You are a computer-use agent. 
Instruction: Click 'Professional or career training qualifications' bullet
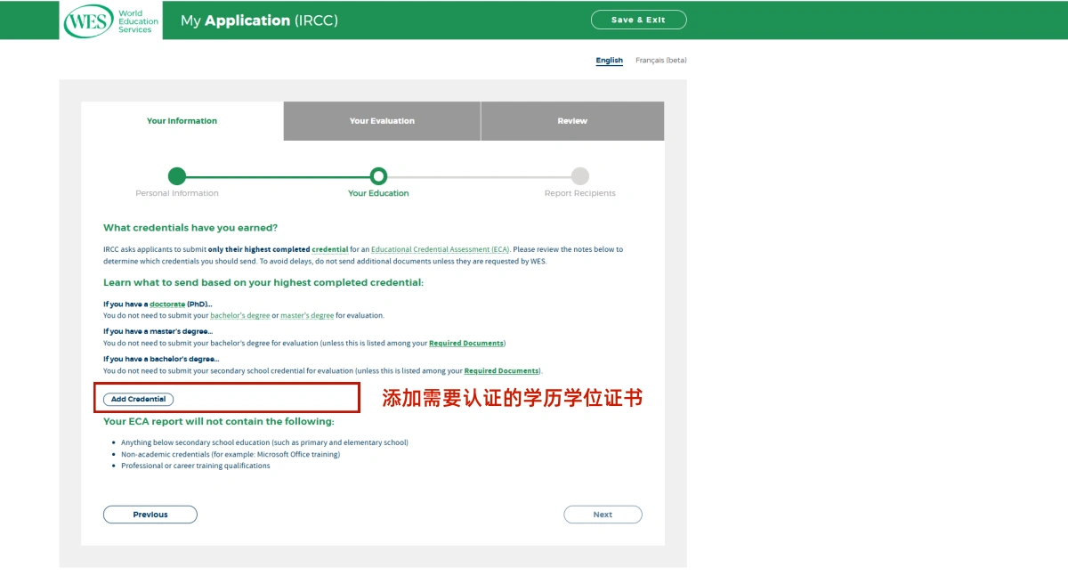coord(196,466)
